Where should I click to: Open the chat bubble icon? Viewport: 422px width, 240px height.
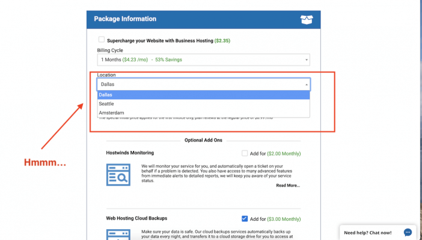408,232
